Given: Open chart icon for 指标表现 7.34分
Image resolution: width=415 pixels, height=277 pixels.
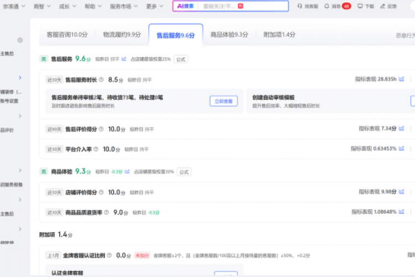Looking at the screenshot, I should (x=402, y=129).
